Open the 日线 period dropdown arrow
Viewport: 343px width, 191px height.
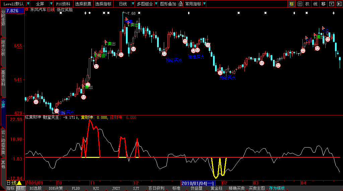(x=133, y=4)
